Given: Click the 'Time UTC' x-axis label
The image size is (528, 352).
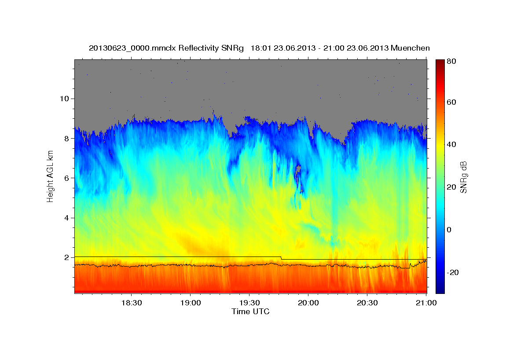Looking at the screenshot, I should [250, 312].
